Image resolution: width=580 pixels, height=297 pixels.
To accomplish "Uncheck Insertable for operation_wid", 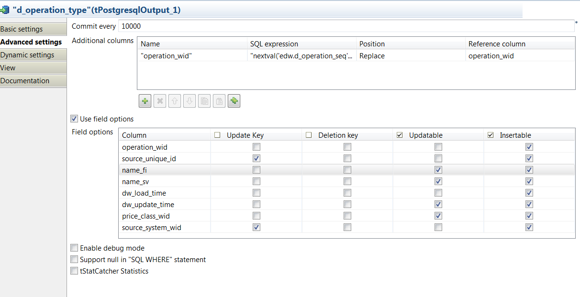I will tap(529, 147).
